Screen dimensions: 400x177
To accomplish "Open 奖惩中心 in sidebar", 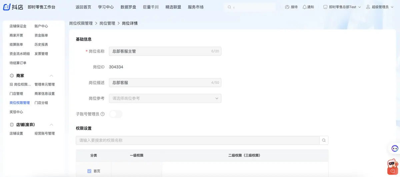I will 16,112.
